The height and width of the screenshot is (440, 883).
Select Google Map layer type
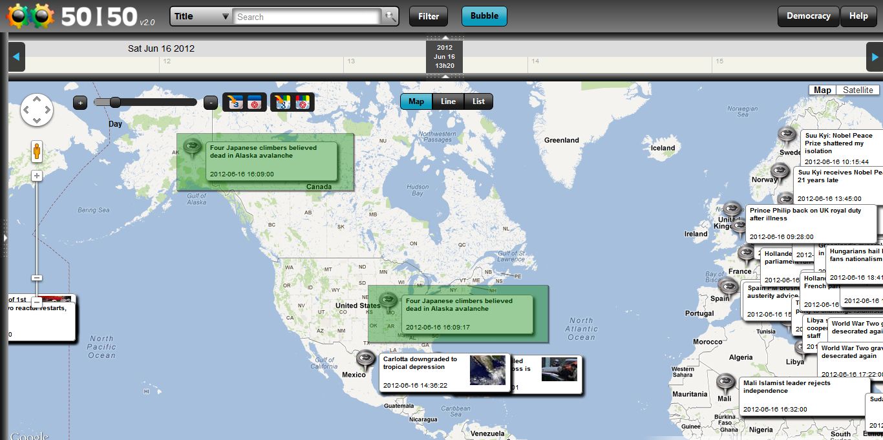[822, 90]
